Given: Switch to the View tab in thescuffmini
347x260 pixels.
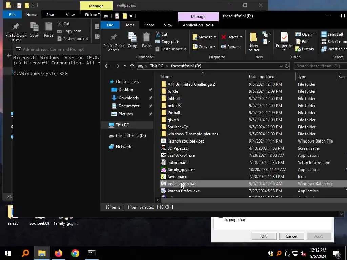Looking at the screenshot, I should [168, 25].
